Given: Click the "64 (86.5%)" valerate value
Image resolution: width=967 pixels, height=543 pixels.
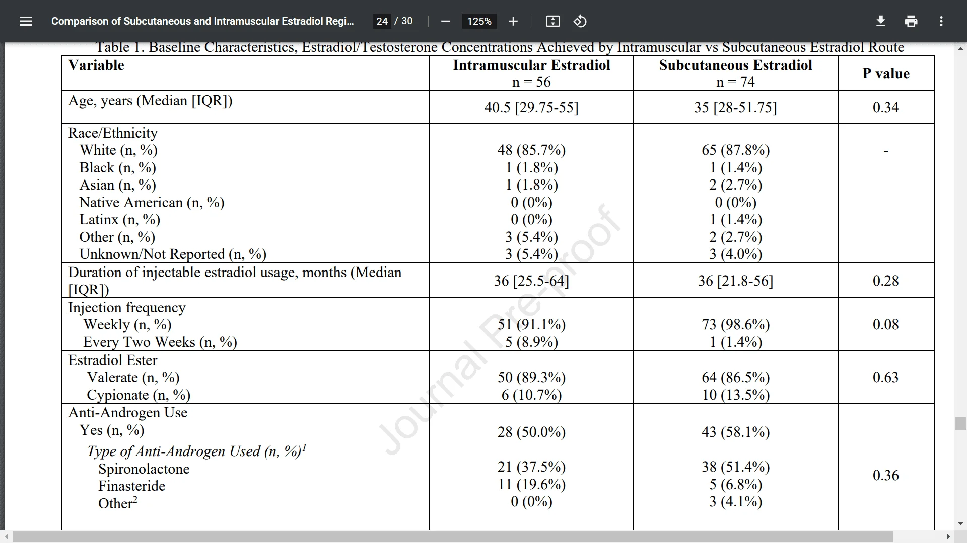Looking at the screenshot, I should coord(735,377).
